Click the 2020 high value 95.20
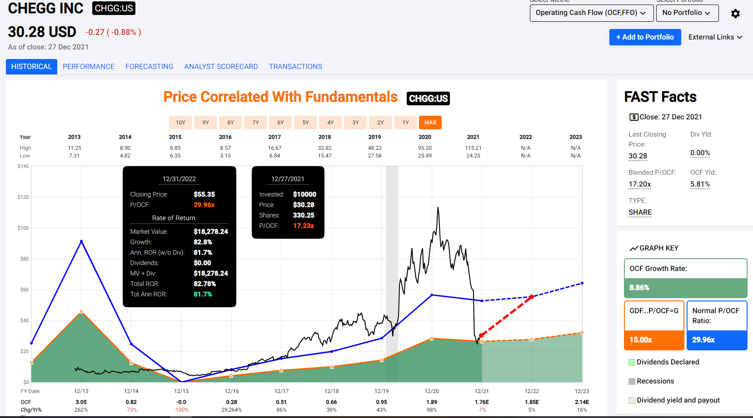The height and width of the screenshot is (418, 753). click(425, 148)
